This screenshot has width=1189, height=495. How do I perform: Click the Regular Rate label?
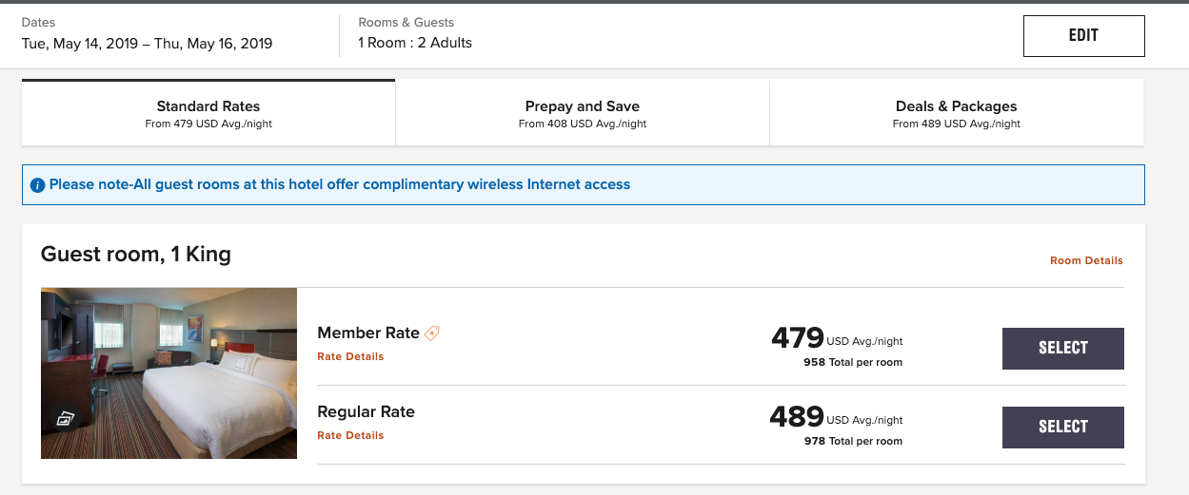(x=366, y=411)
